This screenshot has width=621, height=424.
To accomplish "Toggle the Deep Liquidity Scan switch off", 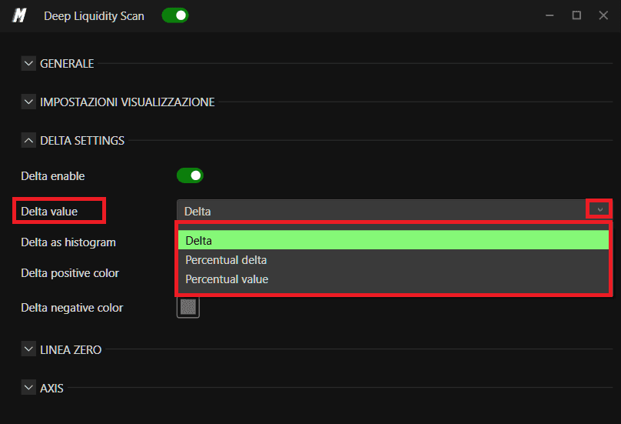I will pyautogui.click(x=175, y=15).
